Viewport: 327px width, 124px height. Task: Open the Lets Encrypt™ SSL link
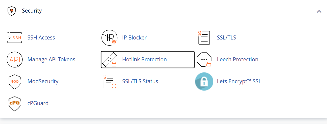click(x=239, y=81)
